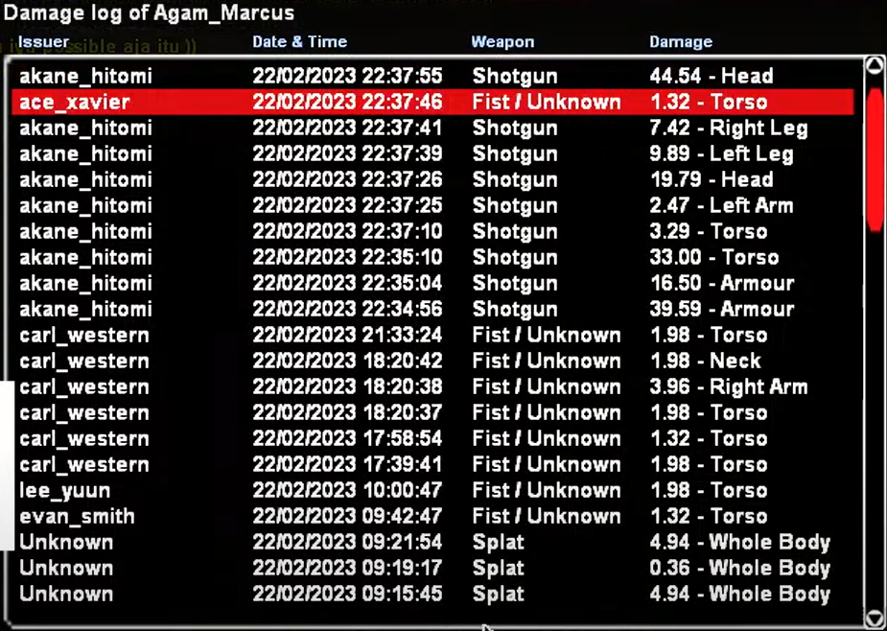Image resolution: width=887 pixels, height=631 pixels.
Task: Click the Weapon column header
Action: click(502, 42)
